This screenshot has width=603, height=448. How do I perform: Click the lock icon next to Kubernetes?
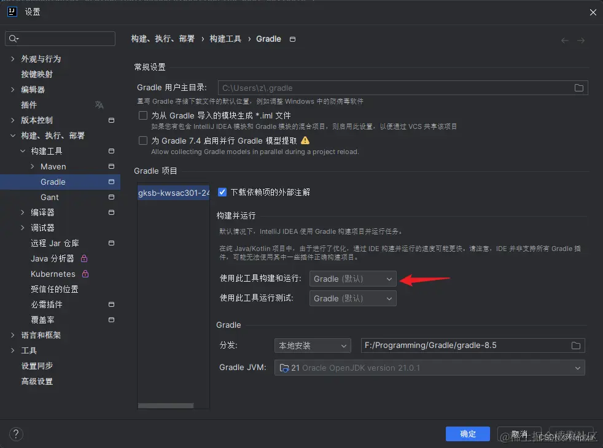85,274
